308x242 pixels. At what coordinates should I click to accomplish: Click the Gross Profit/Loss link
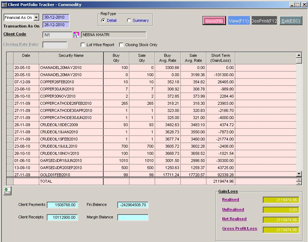(x=240, y=229)
